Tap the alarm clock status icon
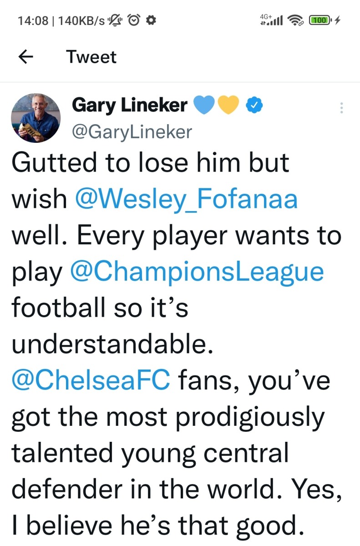The image size is (360, 546). 134,20
